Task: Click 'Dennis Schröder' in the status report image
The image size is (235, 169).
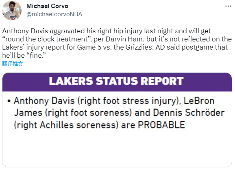Action: click(x=189, y=113)
